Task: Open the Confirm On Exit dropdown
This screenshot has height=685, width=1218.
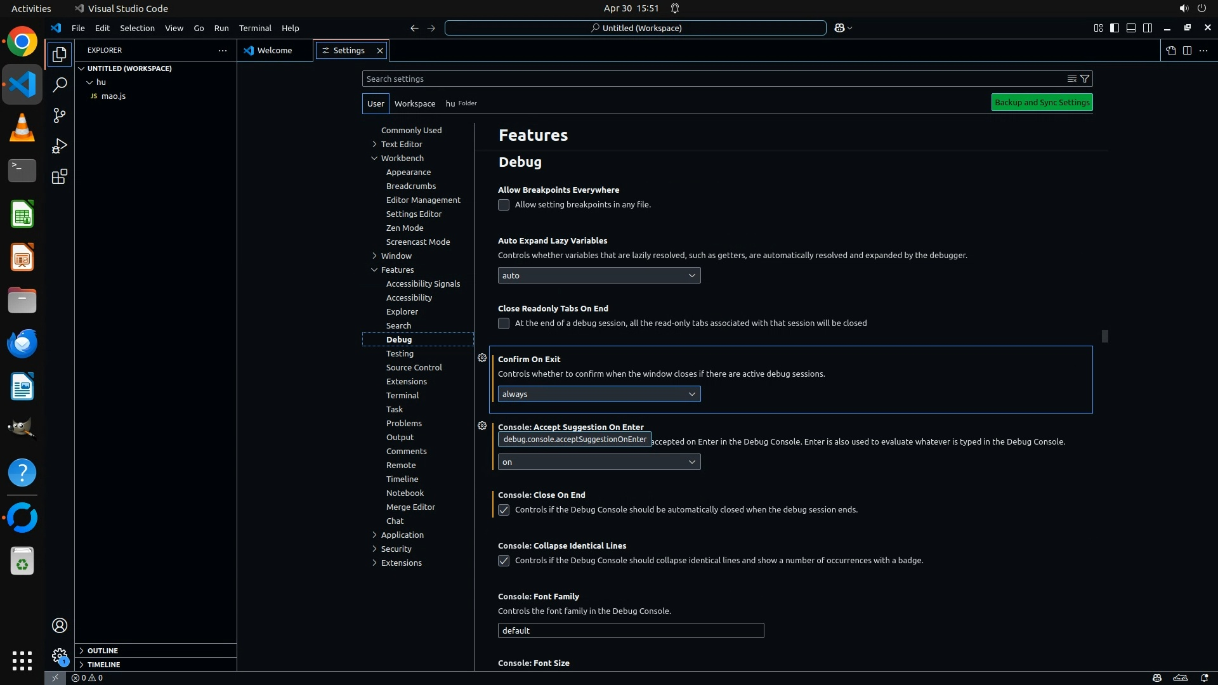Action: [599, 394]
